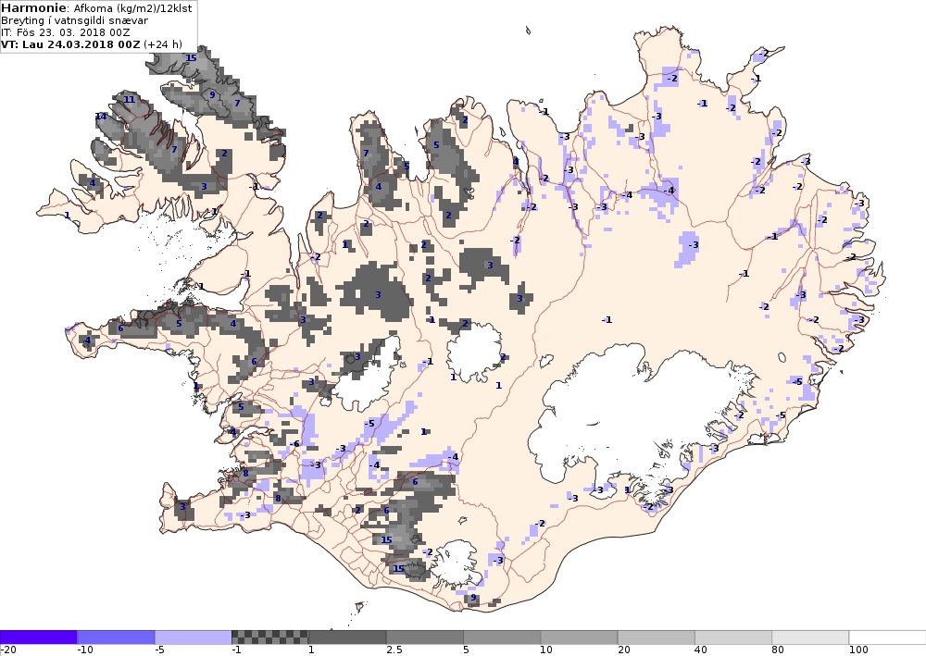This screenshot has width=926, height=656.
Task: Click the "100" legend label
Action: pyautogui.click(x=858, y=650)
